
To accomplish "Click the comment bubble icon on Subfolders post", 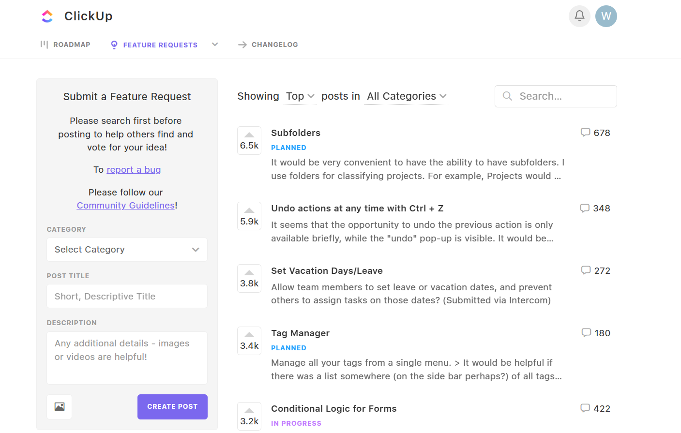I will coord(586,132).
